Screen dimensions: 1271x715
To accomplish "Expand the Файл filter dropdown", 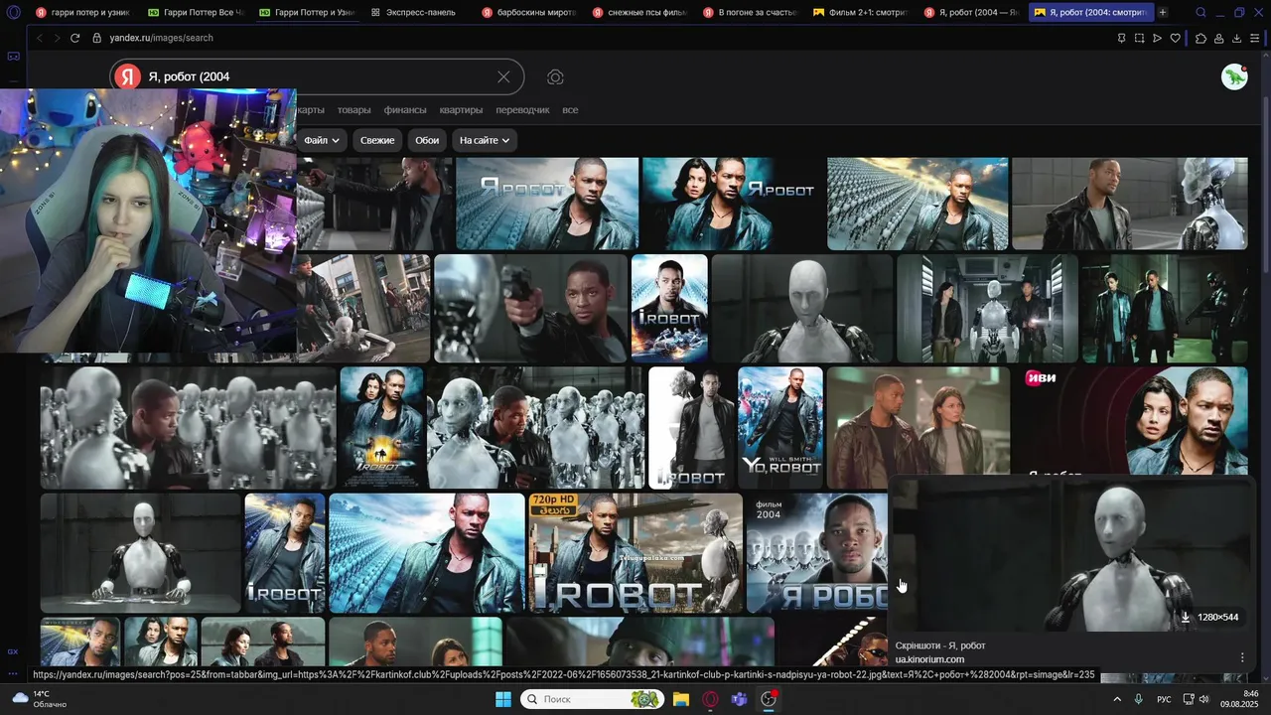I will point(322,140).
